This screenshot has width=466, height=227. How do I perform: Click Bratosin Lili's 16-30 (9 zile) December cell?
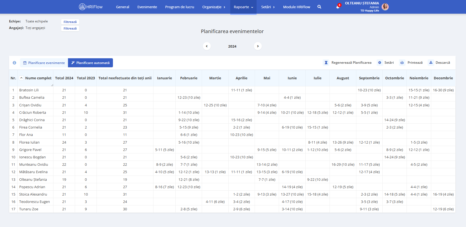(443, 90)
